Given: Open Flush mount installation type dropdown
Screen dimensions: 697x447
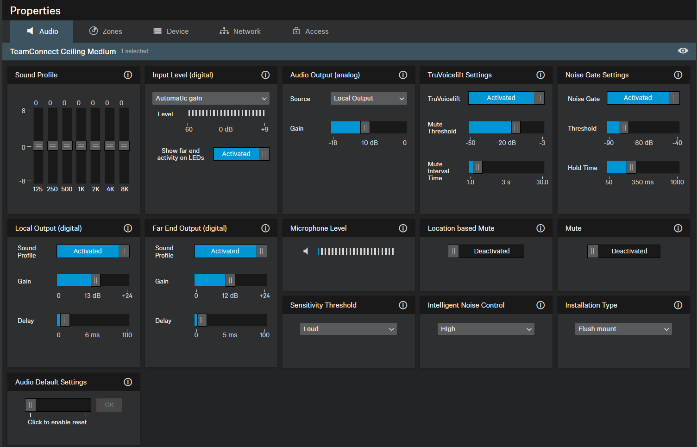Looking at the screenshot, I should coord(623,329).
